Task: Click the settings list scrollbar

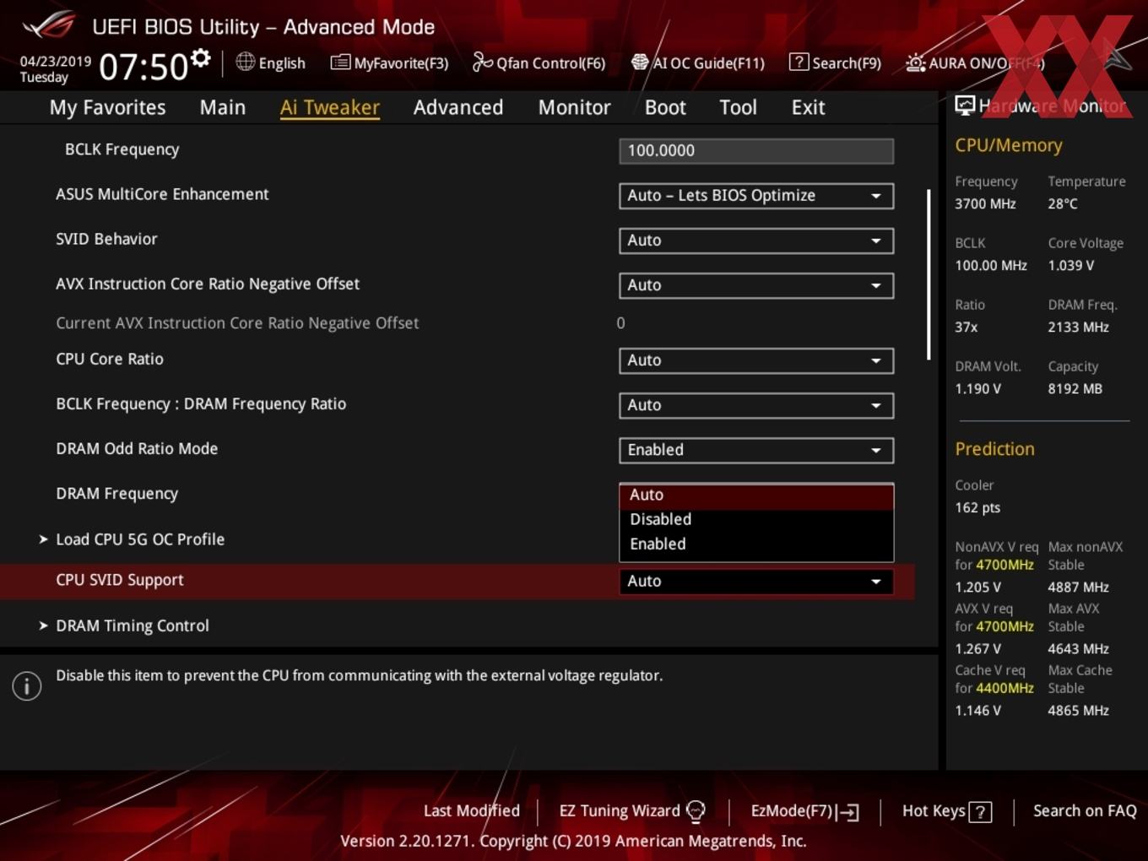Action: coord(929,274)
